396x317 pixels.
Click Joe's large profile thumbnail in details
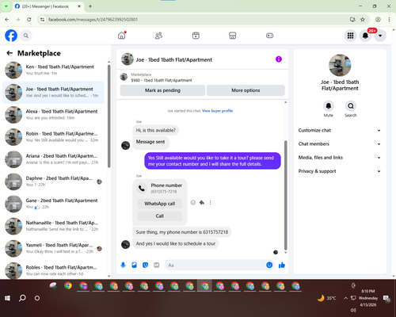[340, 65]
